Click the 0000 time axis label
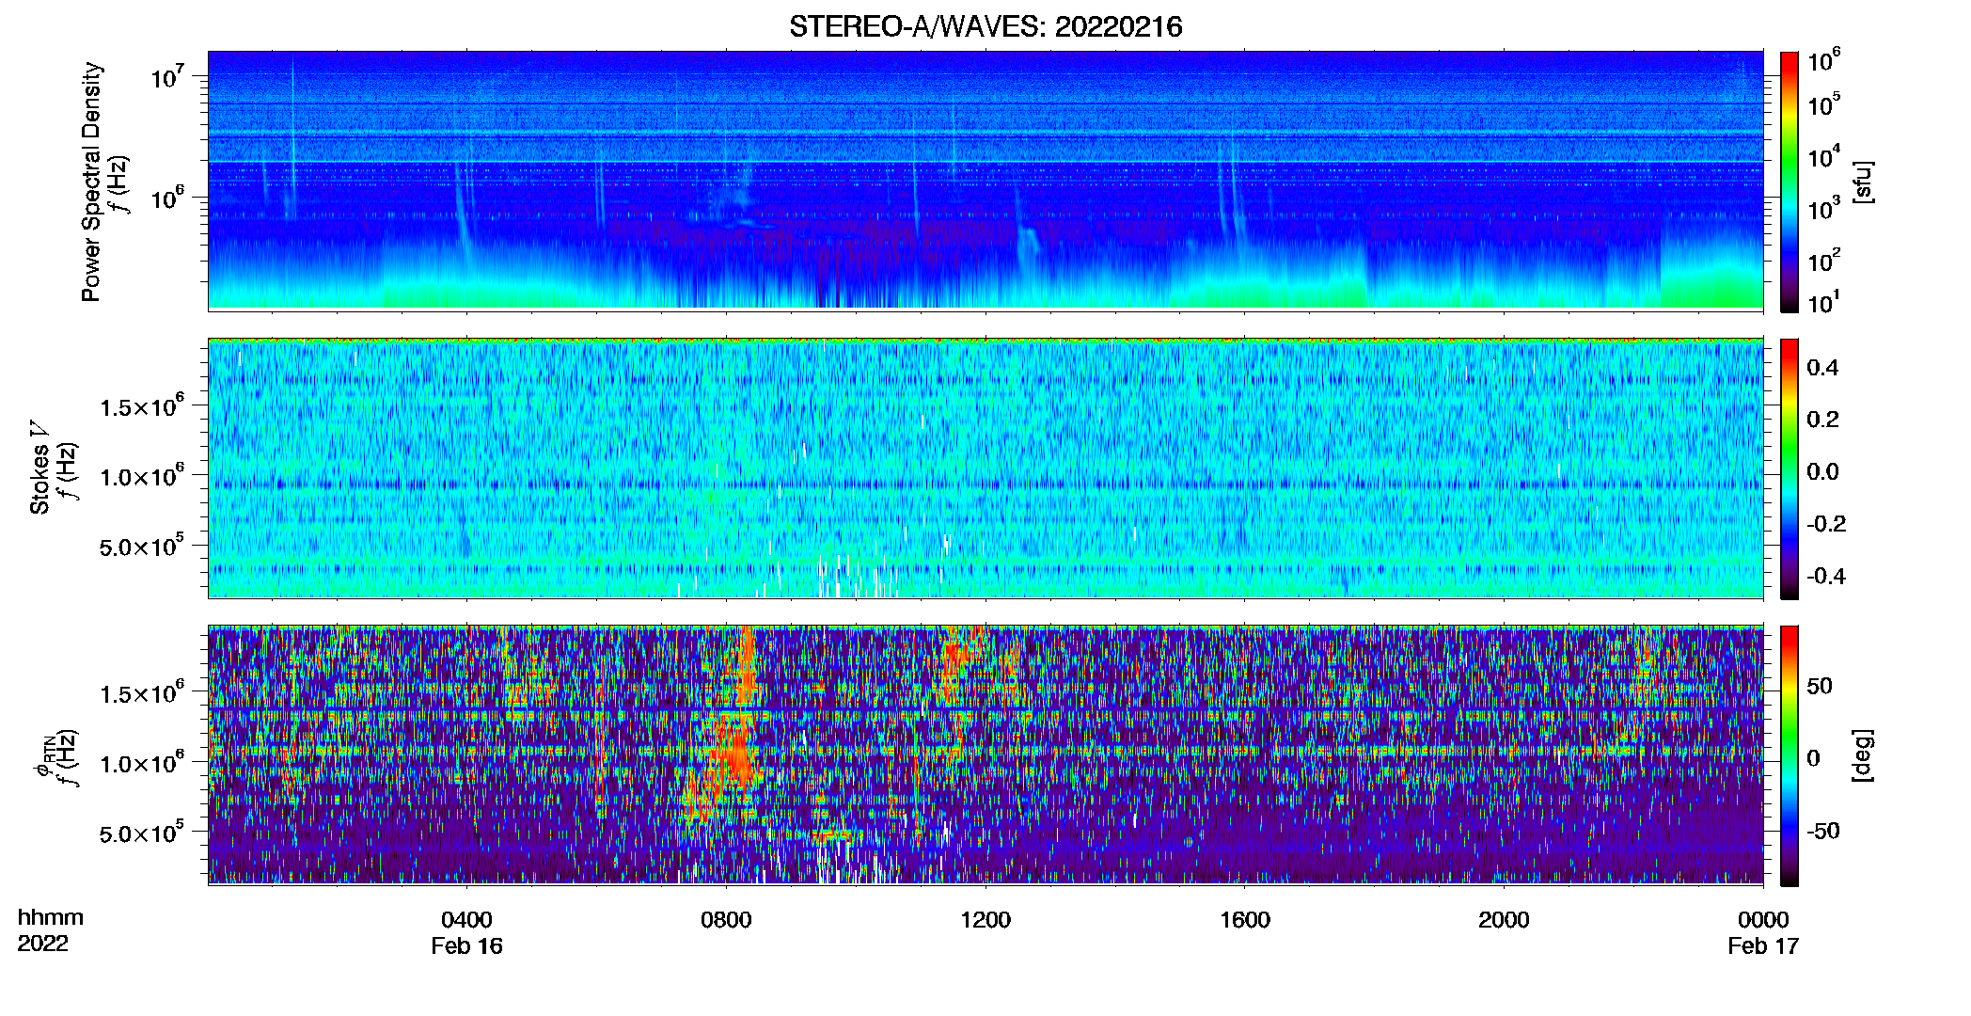 point(1763,920)
